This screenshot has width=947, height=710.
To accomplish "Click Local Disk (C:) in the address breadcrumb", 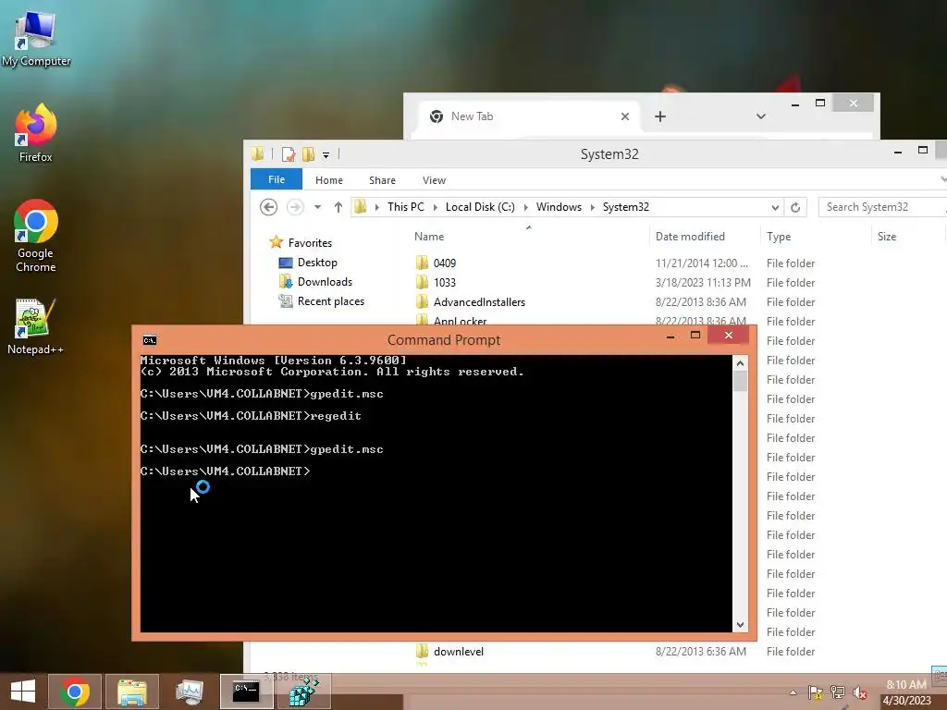I will pos(480,207).
